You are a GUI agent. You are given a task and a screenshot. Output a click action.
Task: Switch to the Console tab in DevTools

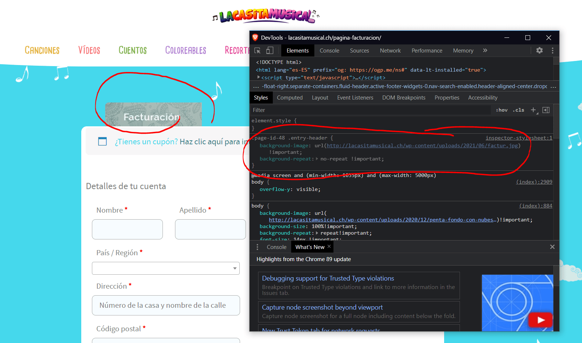click(x=329, y=51)
